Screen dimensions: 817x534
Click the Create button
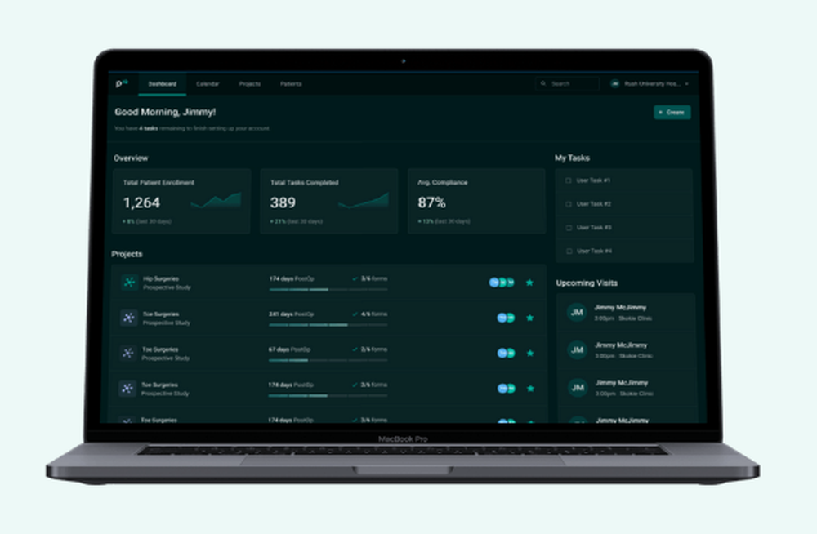[672, 112]
